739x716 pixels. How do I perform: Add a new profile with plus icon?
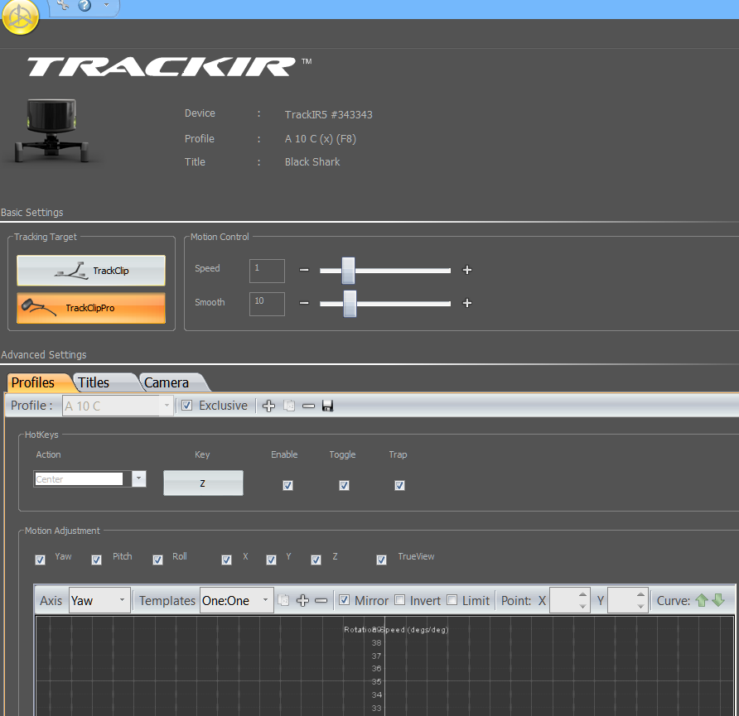click(268, 406)
